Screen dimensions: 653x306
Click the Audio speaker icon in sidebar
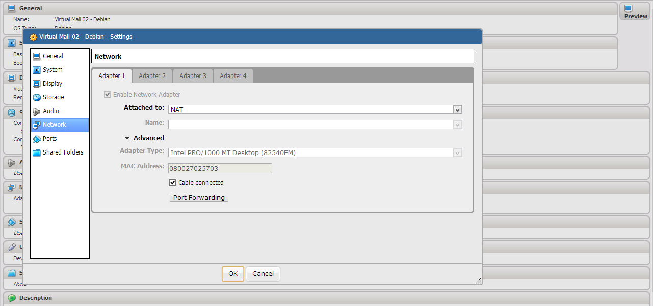pos(37,111)
